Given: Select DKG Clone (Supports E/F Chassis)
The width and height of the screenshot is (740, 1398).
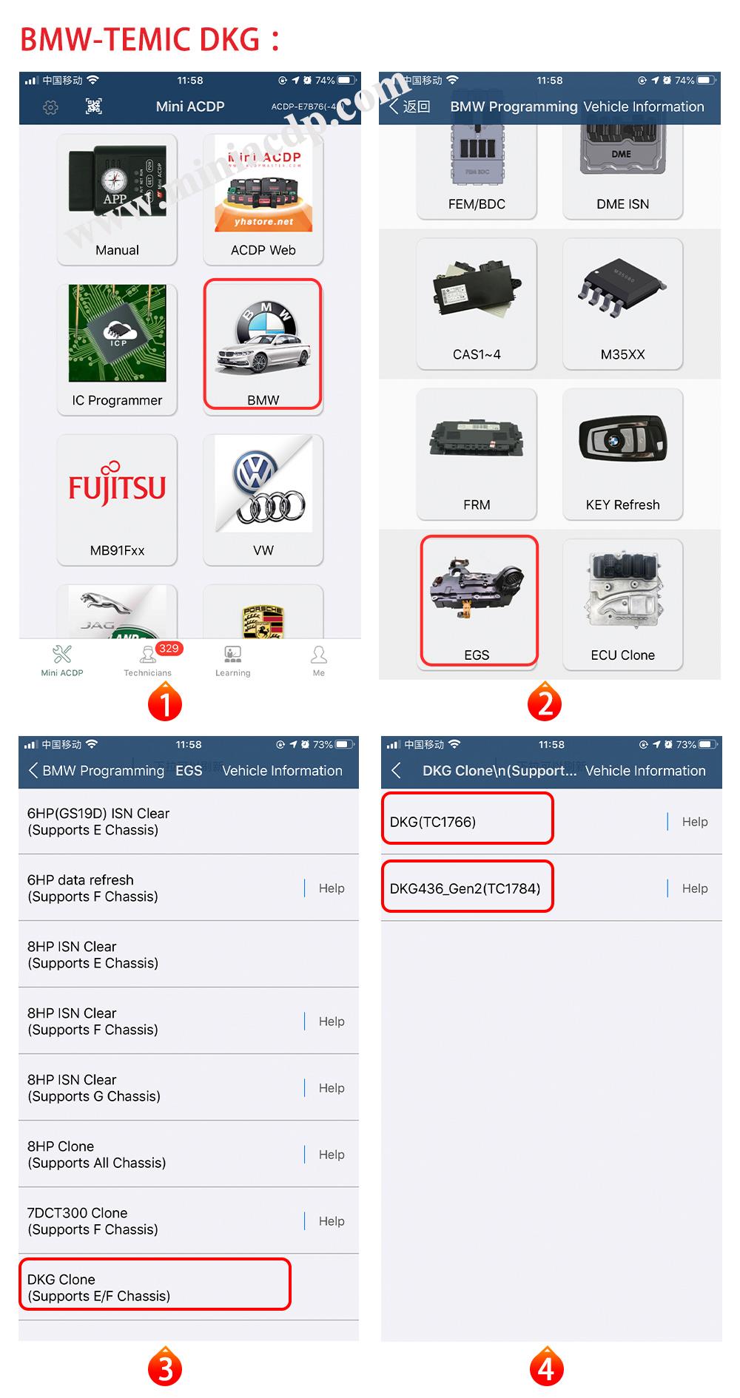Looking at the screenshot, I should (155, 1287).
